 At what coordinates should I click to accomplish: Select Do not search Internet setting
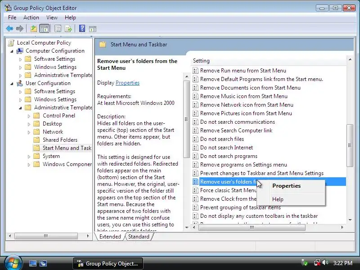[x=226, y=148]
